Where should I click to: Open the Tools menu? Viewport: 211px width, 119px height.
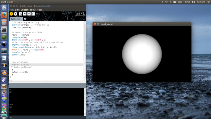(32, 10)
